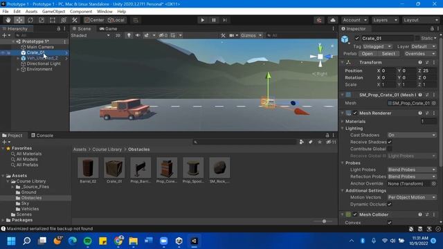Click the scene orientation gizmo
Viewport: 443px width, 249px height.
click(x=320, y=57)
